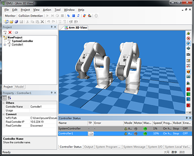Image resolution: width=194 pixels, height=156 pixels.
Task: Click the red -X axis view icon
Action: coord(188,105)
